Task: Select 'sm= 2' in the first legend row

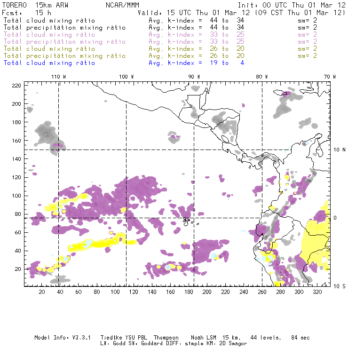Action: (307, 20)
